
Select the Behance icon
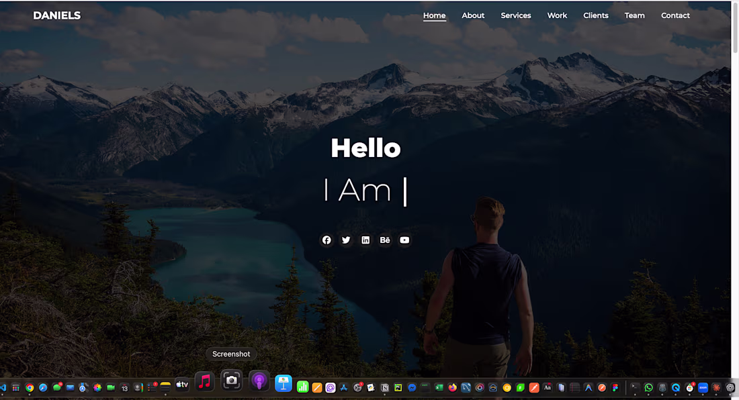[x=385, y=240]
